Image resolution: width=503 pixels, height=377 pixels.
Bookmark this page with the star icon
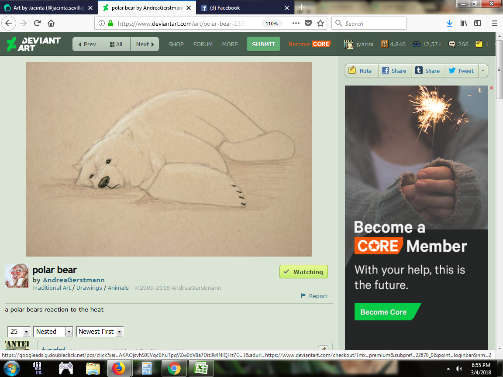click(320, 23)
